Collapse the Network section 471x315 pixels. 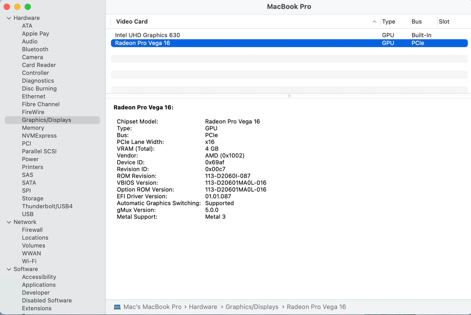click(9, 222)
